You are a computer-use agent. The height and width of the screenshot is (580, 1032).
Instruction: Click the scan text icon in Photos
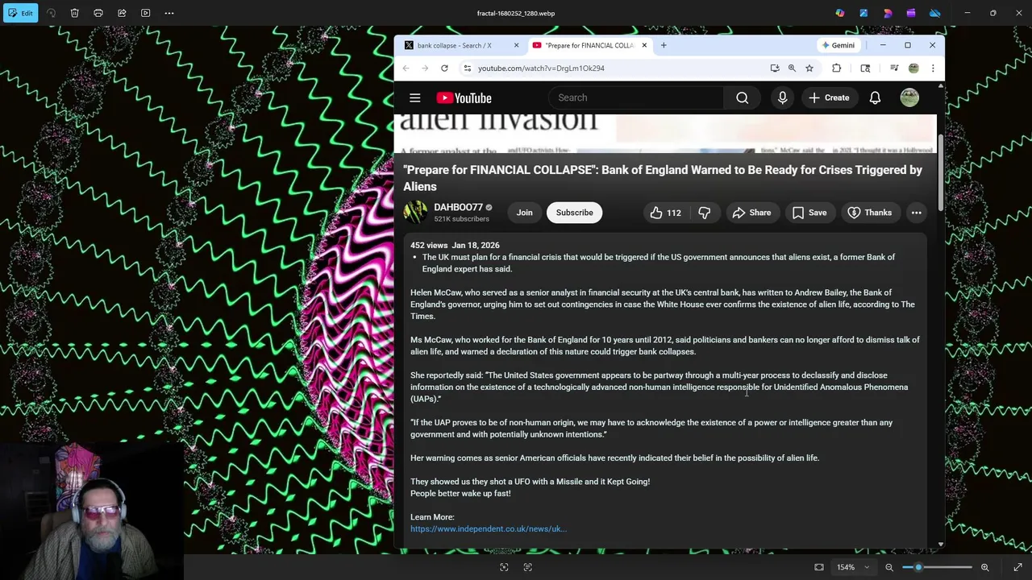[x=528, y=567]
